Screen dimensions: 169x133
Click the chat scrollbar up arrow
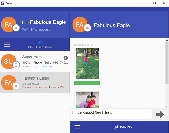click(x=167, y=40)
